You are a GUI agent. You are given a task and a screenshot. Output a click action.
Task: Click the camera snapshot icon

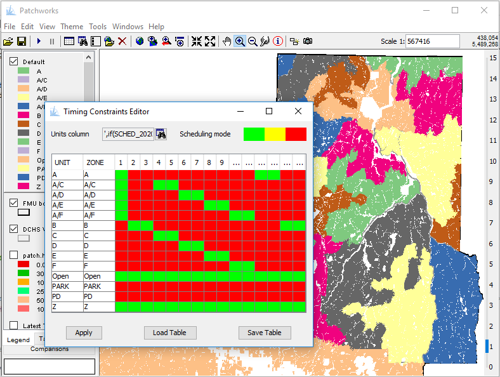pos(308,41)
